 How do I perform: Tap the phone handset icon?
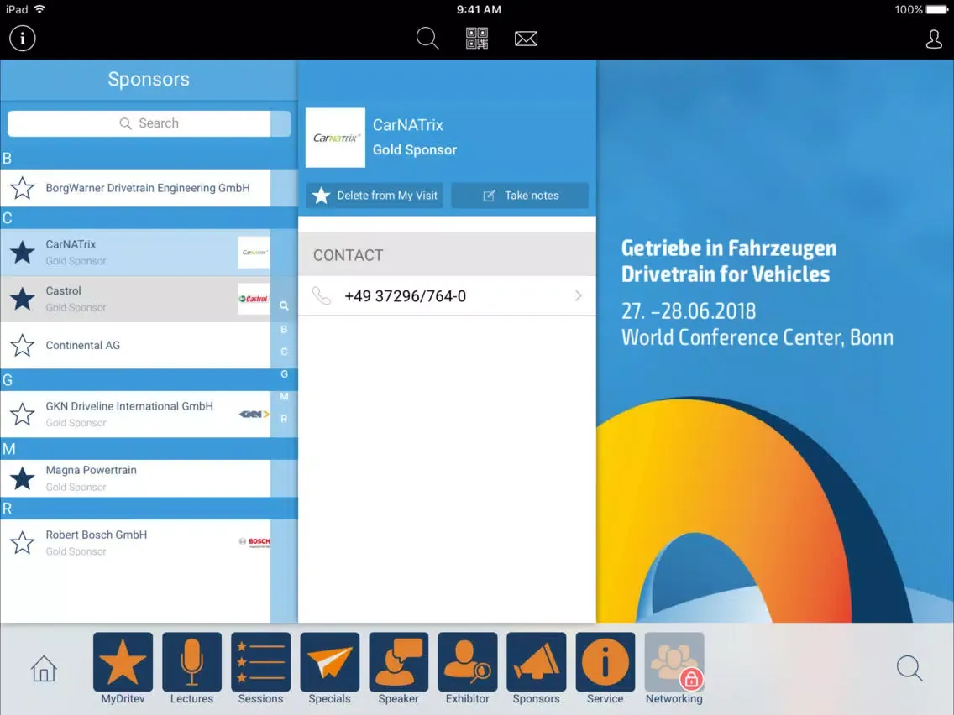[322, 296]
